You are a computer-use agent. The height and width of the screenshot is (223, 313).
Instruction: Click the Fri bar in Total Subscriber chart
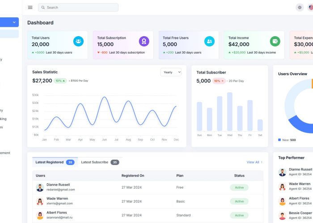tap(250, 116)
